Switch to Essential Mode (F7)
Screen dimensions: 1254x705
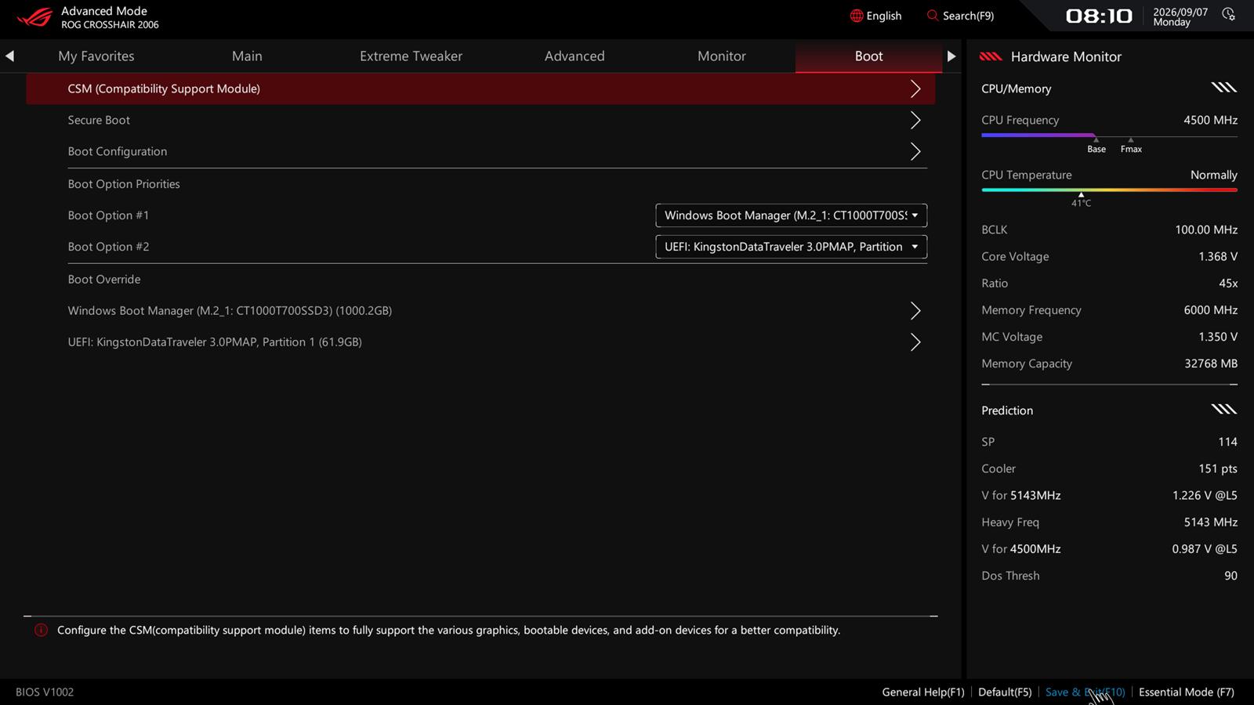click(1186, 692)
